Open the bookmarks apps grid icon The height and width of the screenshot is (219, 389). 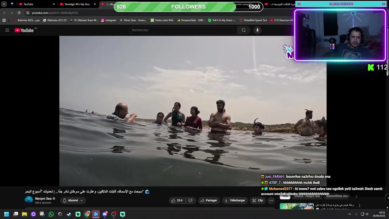click(4, 20)
